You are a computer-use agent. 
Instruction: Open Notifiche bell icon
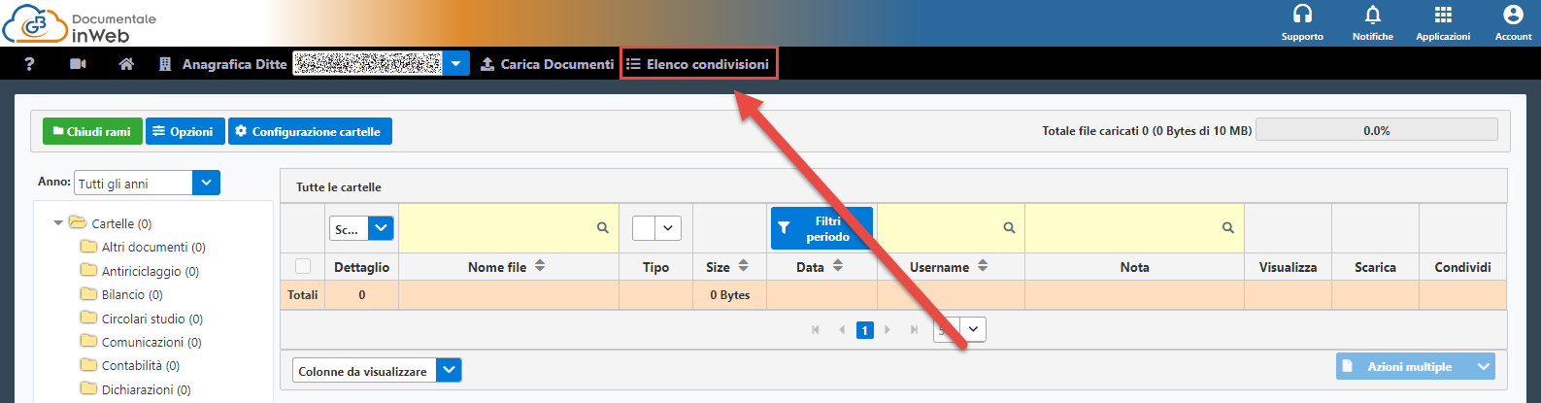coord(1372,15)
